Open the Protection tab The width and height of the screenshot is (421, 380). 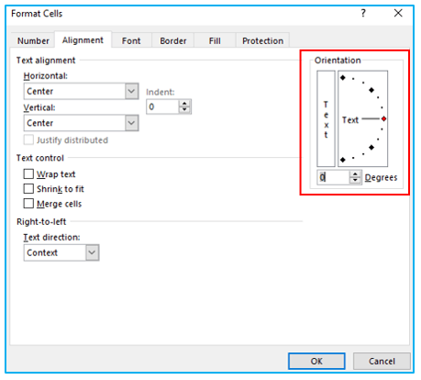pos(262,40)
